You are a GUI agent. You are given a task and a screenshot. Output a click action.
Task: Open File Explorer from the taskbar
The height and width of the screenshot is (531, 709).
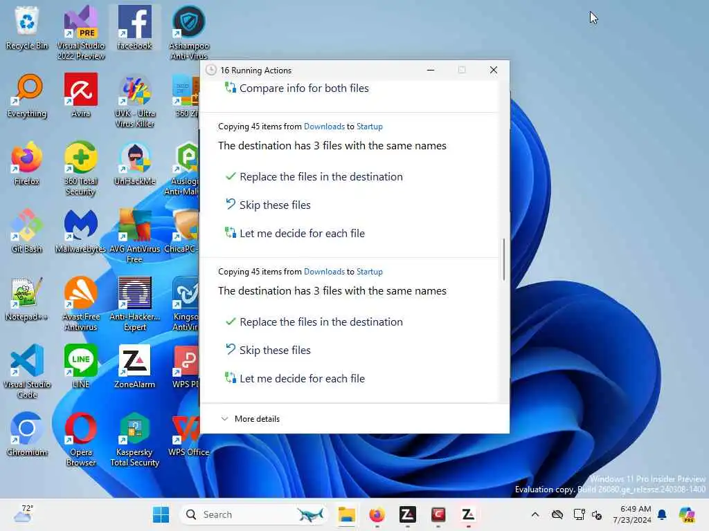(x=347, y=514)
